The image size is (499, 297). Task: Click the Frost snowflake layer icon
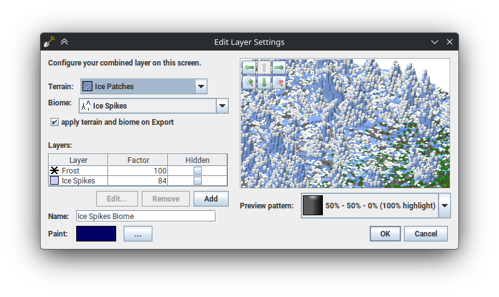coord(54,170)
